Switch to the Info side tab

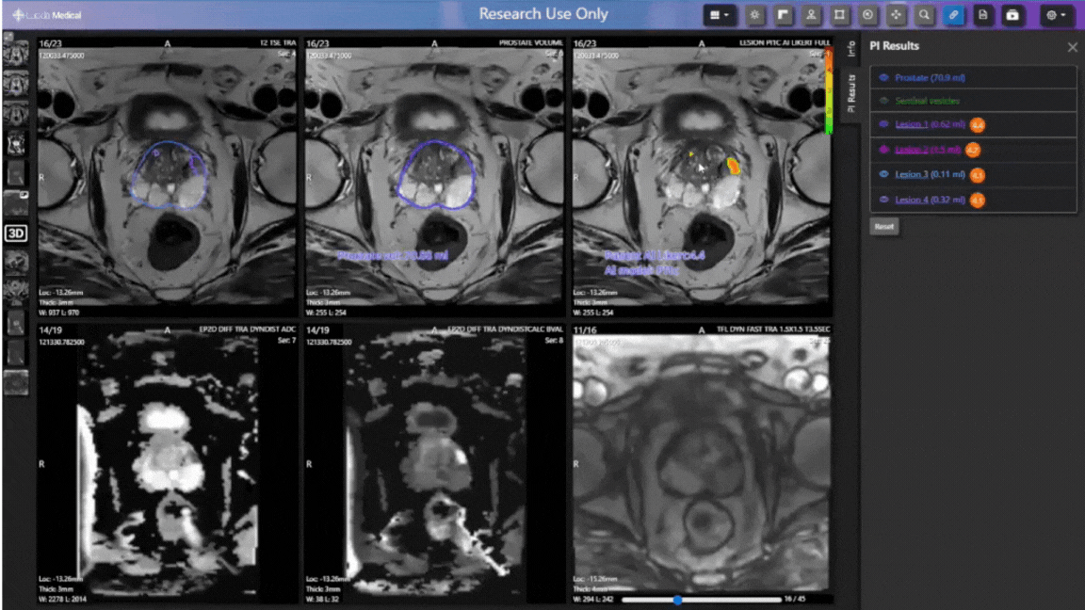(x=849, y=50)
